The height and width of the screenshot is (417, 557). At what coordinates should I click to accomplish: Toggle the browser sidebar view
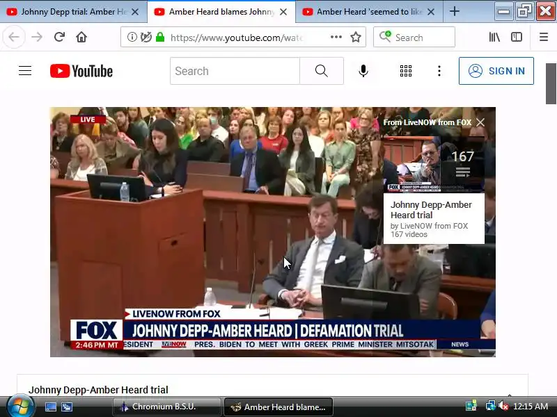click(x=516, y=37)
